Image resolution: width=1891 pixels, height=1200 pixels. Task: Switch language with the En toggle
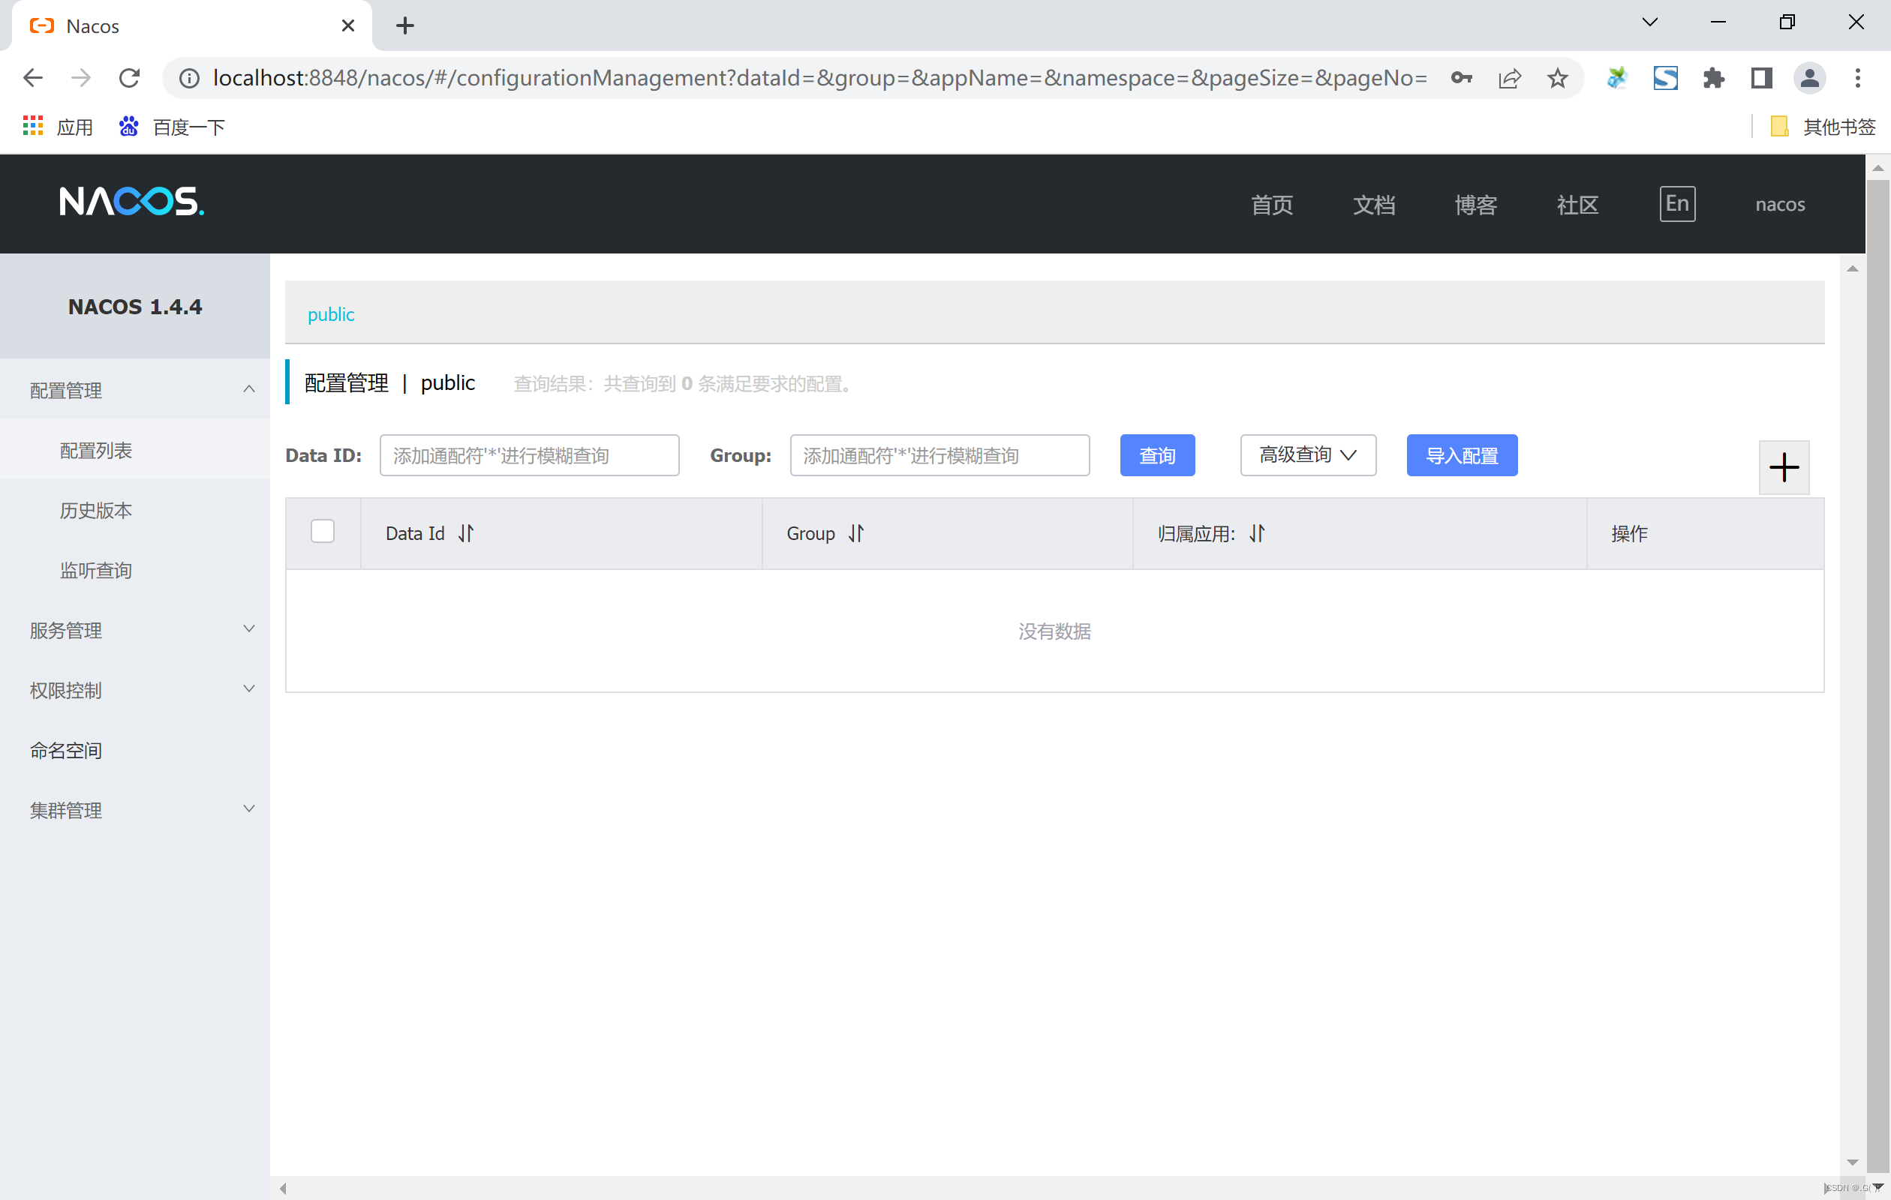pos(1676,204)
